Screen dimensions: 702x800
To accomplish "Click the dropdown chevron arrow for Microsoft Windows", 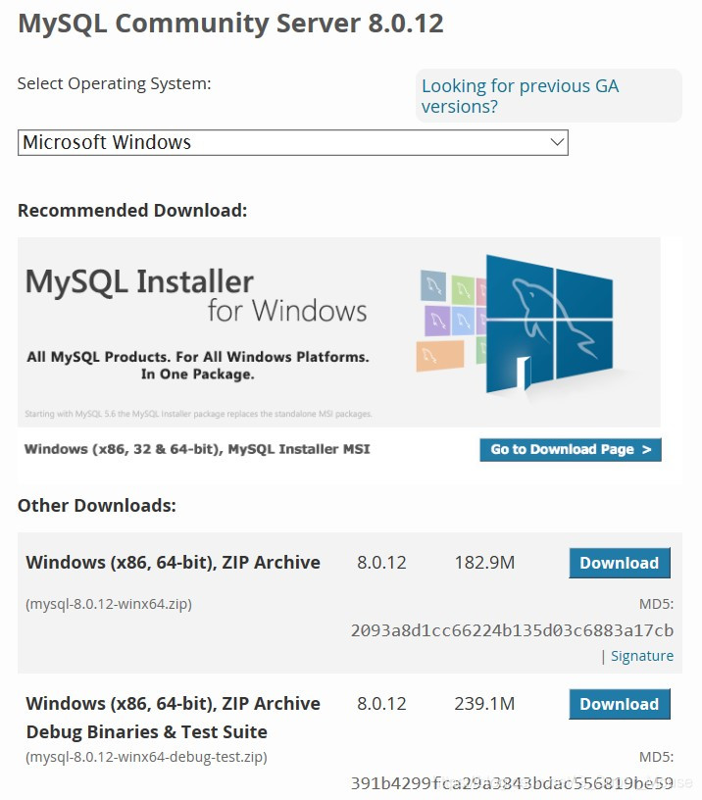I will pos(557,142).
